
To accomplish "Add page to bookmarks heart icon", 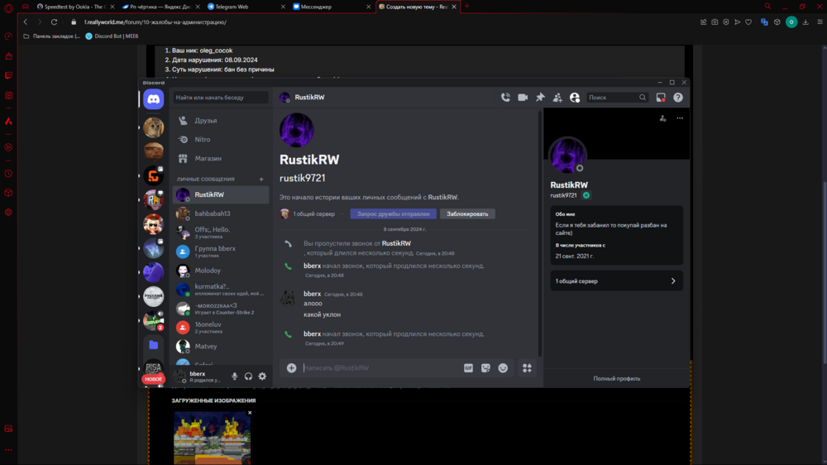I will (x=748, y=22).
